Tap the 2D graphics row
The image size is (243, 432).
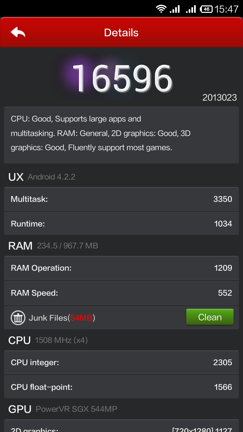click(121, 428)
